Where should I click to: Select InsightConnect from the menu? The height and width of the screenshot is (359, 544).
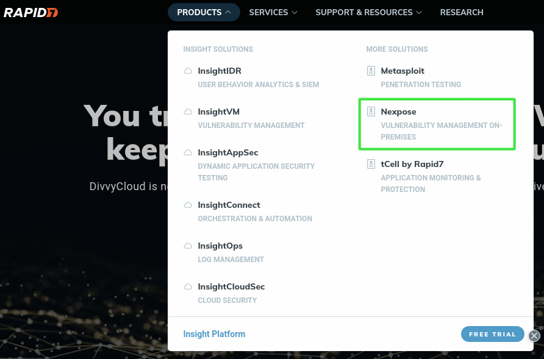coord(229,205)
